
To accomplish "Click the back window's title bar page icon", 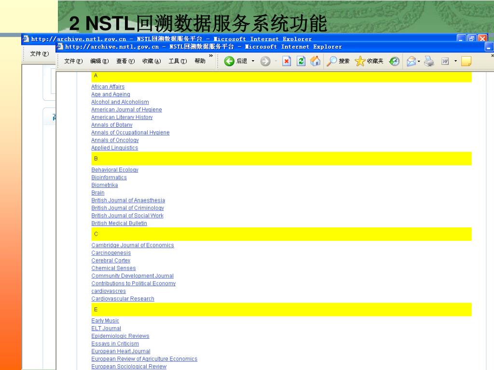I will point(26,39).
